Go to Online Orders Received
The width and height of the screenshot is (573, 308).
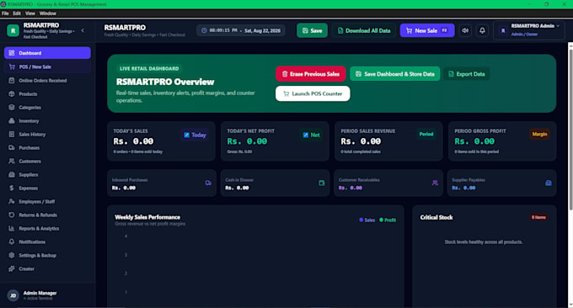[47, 80]
